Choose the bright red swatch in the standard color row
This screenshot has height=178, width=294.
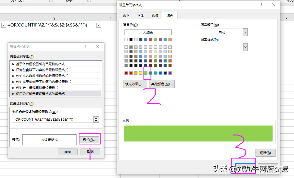(x=131, y=73)
